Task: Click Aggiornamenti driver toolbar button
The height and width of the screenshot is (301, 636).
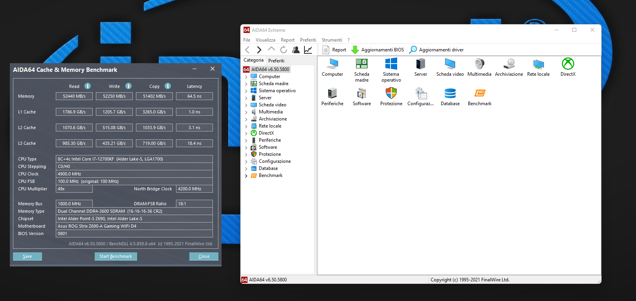Action: pos(436,50)
